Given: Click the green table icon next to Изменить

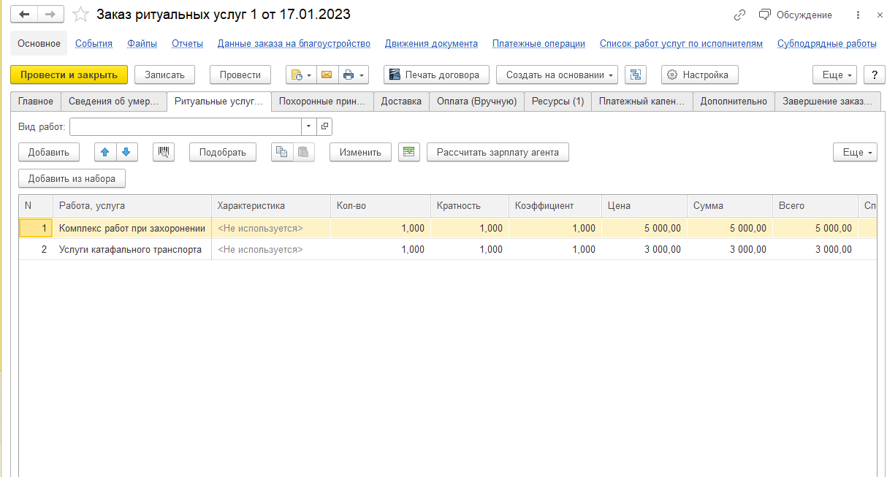Looking at the screenshot, I should point(409,152).
